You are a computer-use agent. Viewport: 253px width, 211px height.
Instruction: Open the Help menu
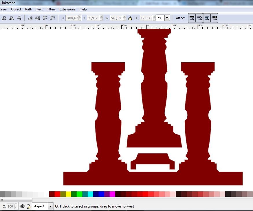tap(83, 9)
